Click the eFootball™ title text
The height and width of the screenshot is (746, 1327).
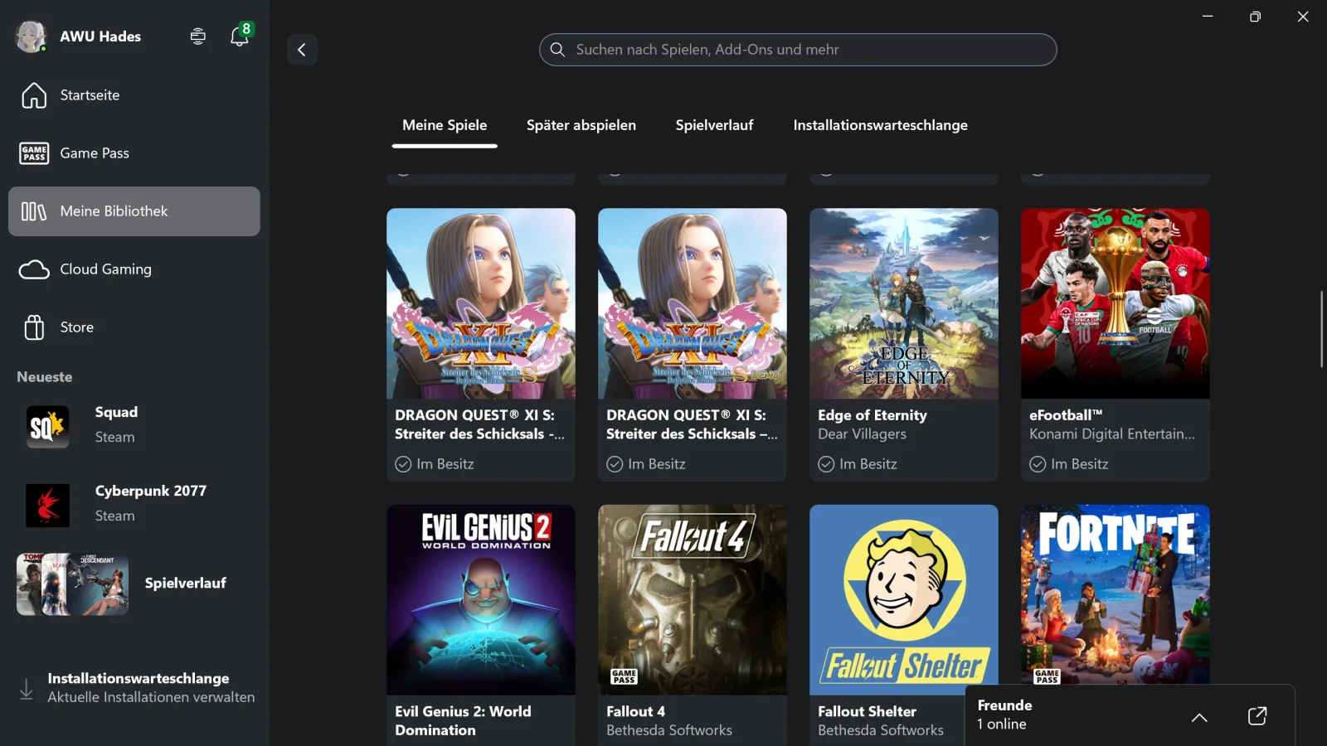pos(1066,415)
